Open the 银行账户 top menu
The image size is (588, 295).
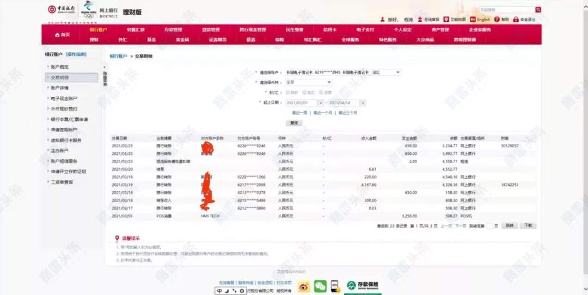point(98,29)
